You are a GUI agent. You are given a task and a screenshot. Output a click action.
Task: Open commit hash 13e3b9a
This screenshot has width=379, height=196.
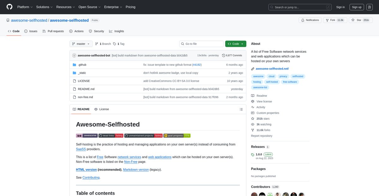(202, 55)
